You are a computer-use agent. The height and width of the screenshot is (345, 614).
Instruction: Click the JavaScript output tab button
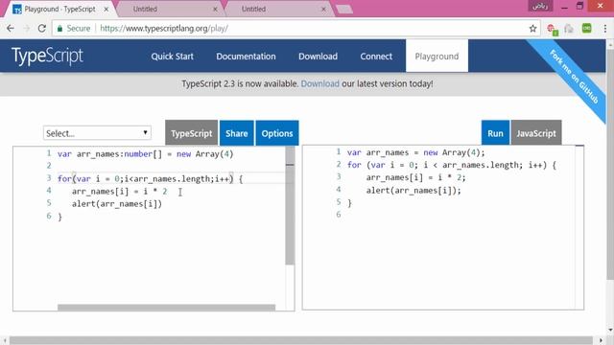(536, 133)
